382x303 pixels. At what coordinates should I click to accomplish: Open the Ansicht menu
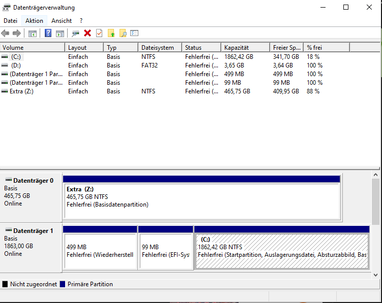tap(62, 21)
